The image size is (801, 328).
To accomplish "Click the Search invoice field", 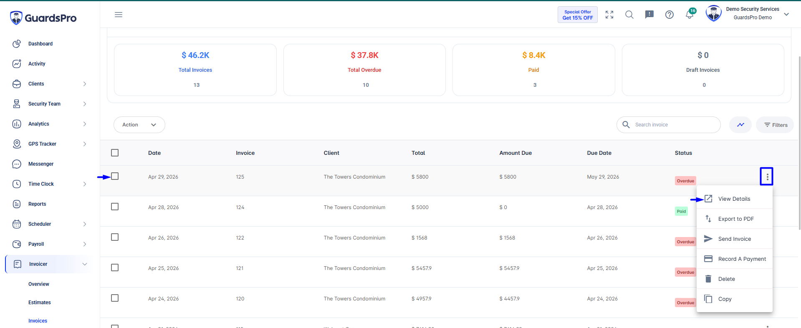I will coord(669,125).
